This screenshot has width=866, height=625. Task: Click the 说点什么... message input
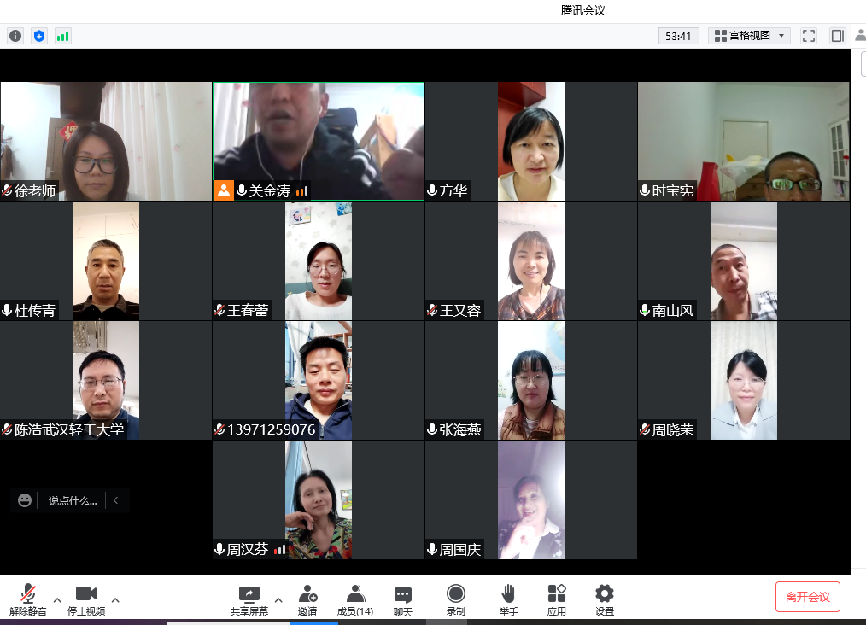[x=73, y=501]
